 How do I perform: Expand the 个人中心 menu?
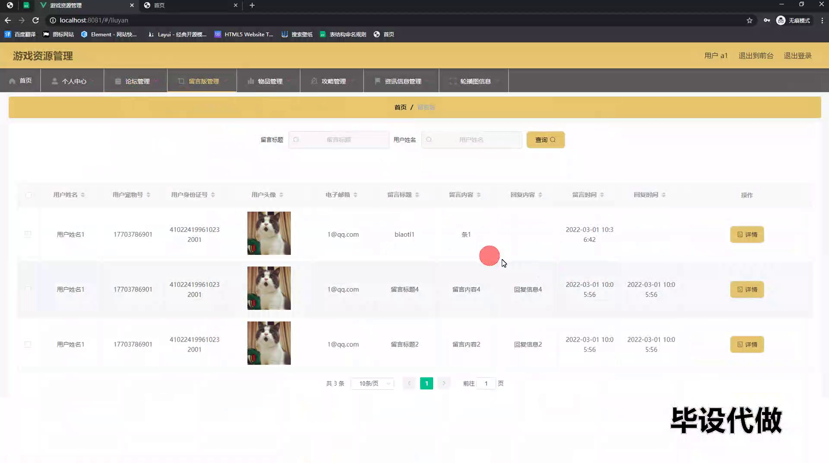point(72,81)
